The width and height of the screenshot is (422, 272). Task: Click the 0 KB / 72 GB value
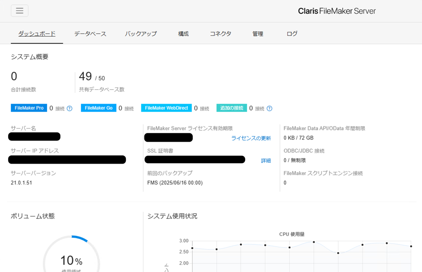coord(298,138)
